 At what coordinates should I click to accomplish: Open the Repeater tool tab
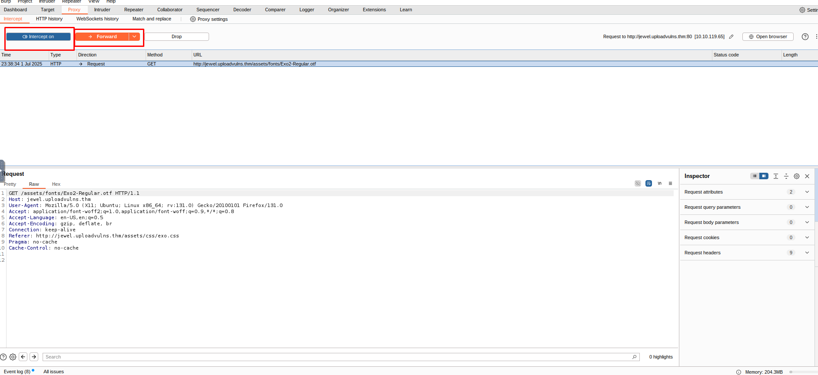click(134, 10)
